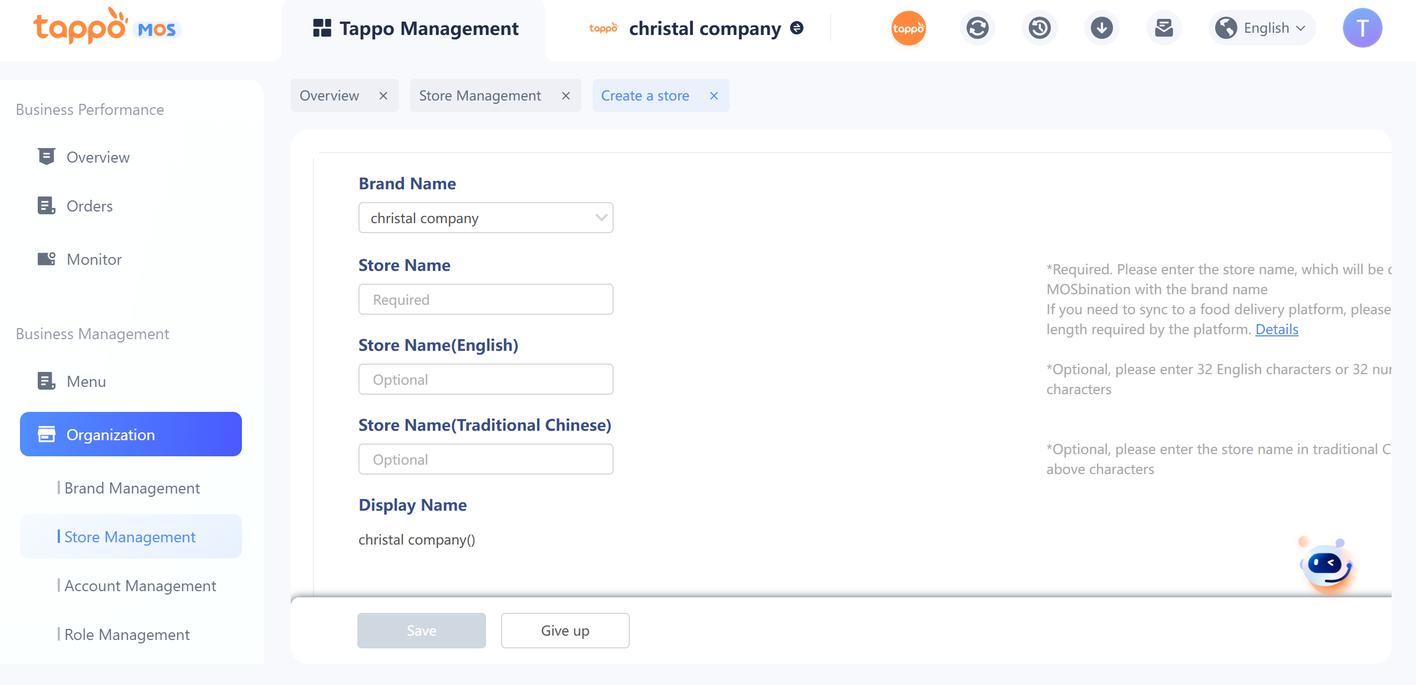This screenshot has width=1416, height=685.
Task: Click the orange Tappo round icon
Action: click(908, 28)
